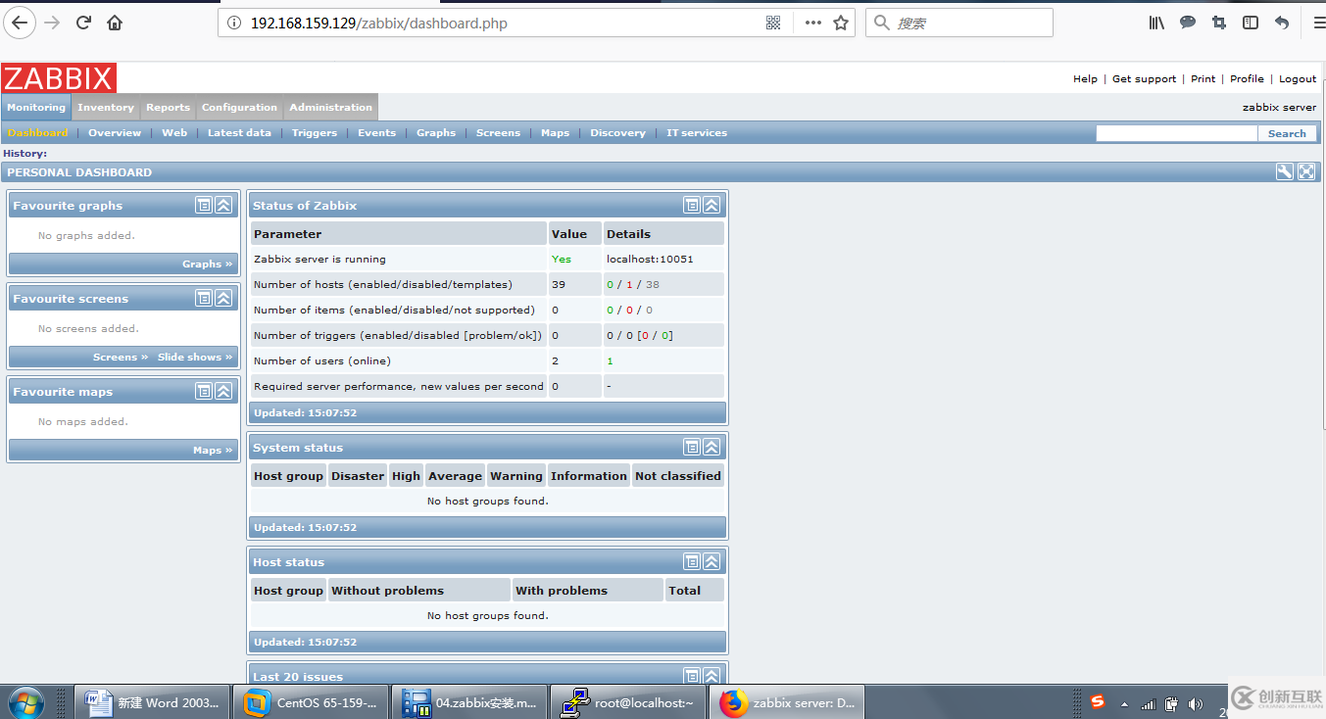This screenshot has height=719, width=1326.
Task: Switch to the CentOS 65-159 VMware taskbar window
Action: 311,702
